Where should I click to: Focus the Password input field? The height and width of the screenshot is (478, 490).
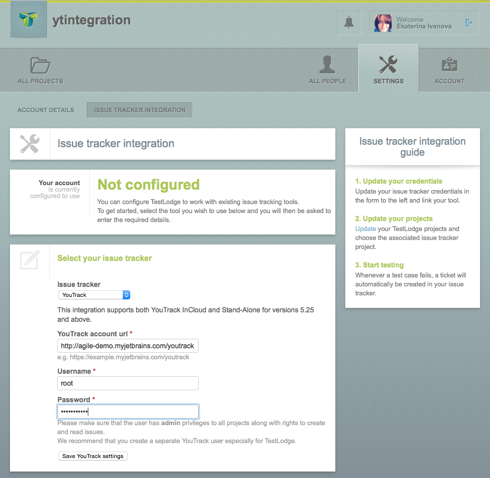pos(128,412)
